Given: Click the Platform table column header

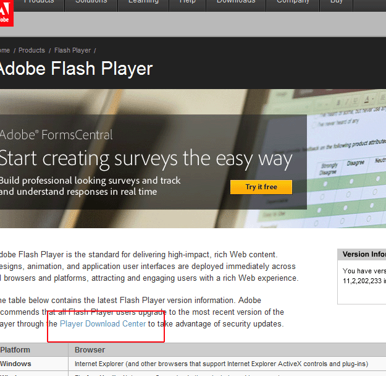Looking at the screenshot, I should click(x=15, y=350).
